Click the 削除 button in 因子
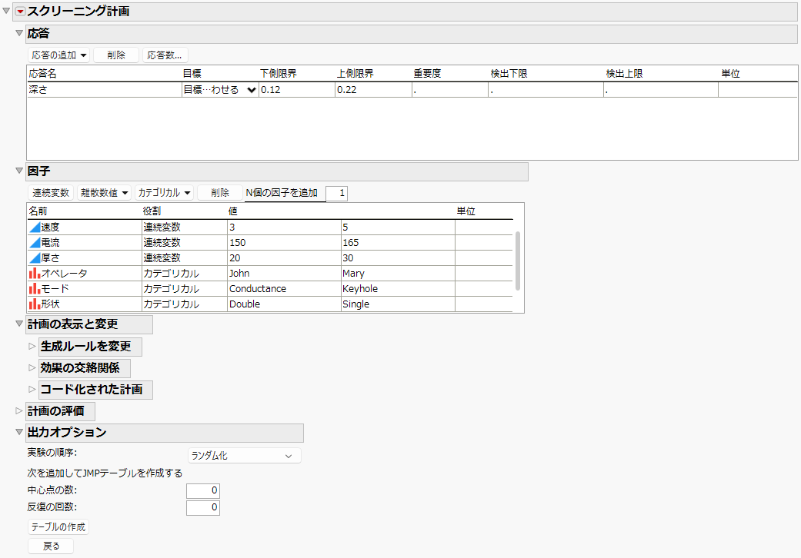Screen dimensions: 801x558 point(219,193)
